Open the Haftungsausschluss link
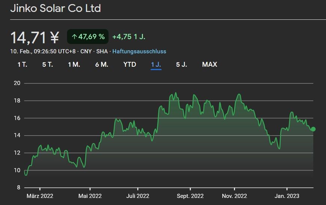 (x=139, y=51)
